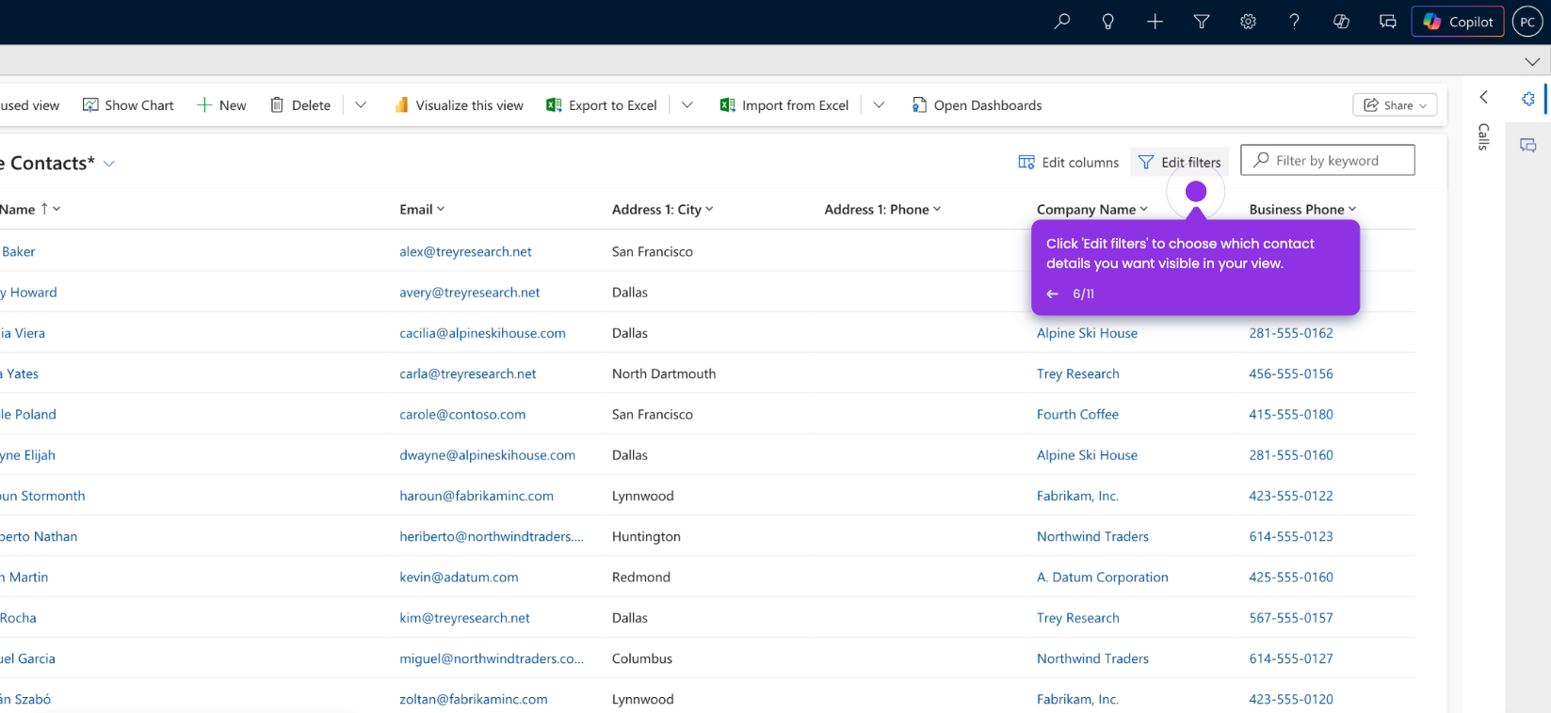Select Redmond city cell
1551x713 pixels.
click(640, 578)
